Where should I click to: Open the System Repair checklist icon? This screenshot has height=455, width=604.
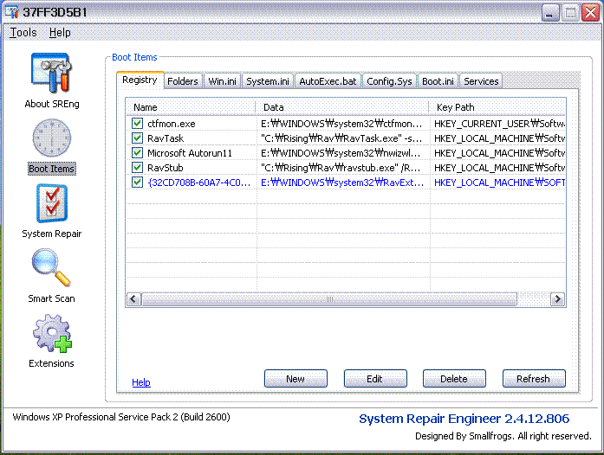click(x=51, y=204)
